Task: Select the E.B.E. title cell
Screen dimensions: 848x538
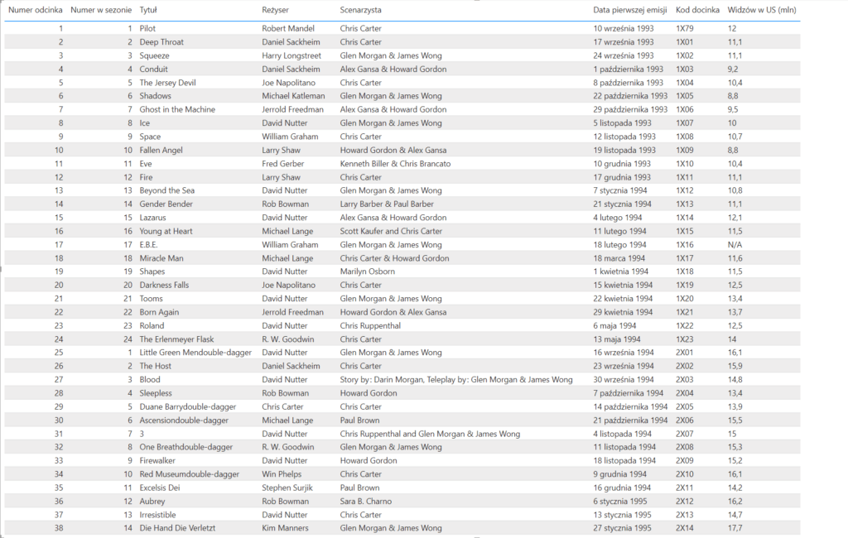Action: [149, 245]
